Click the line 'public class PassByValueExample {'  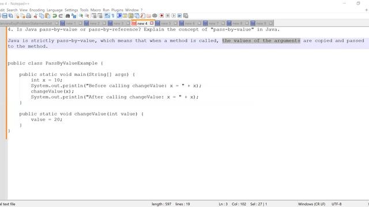click(55, 63)
